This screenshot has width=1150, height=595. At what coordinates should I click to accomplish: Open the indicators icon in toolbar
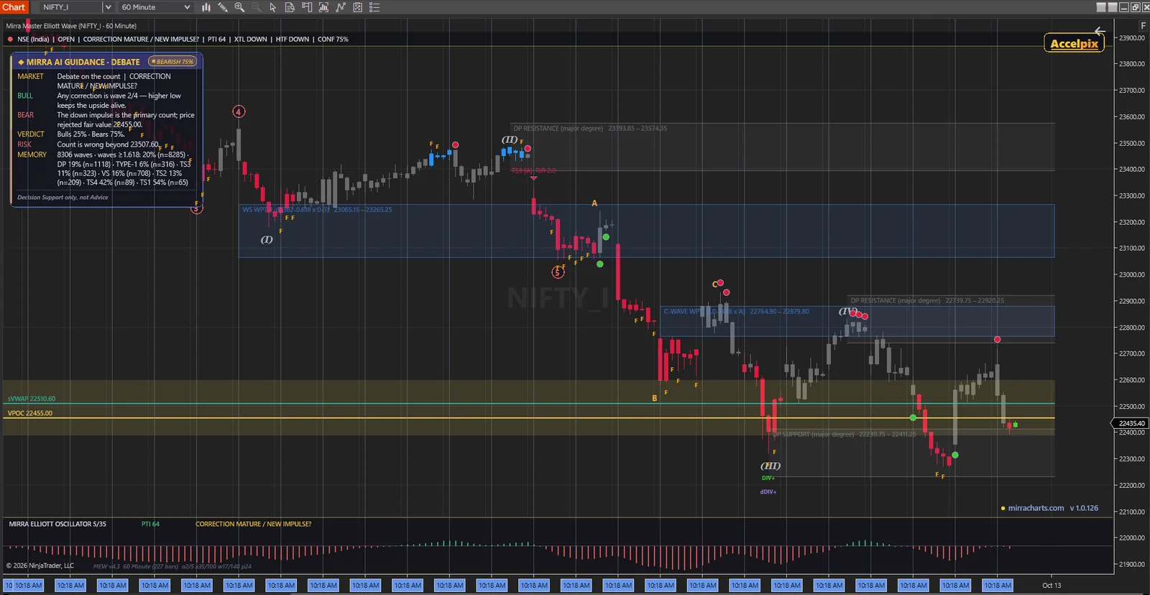click(x=323, y=7)
